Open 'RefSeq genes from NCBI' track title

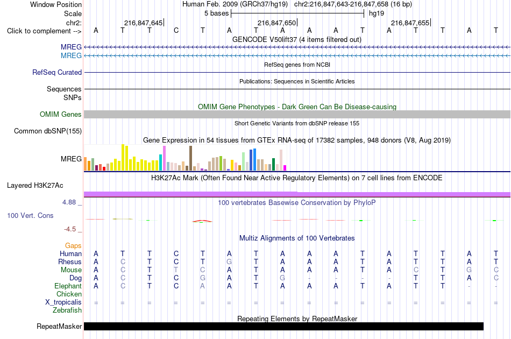click(297, 65)
